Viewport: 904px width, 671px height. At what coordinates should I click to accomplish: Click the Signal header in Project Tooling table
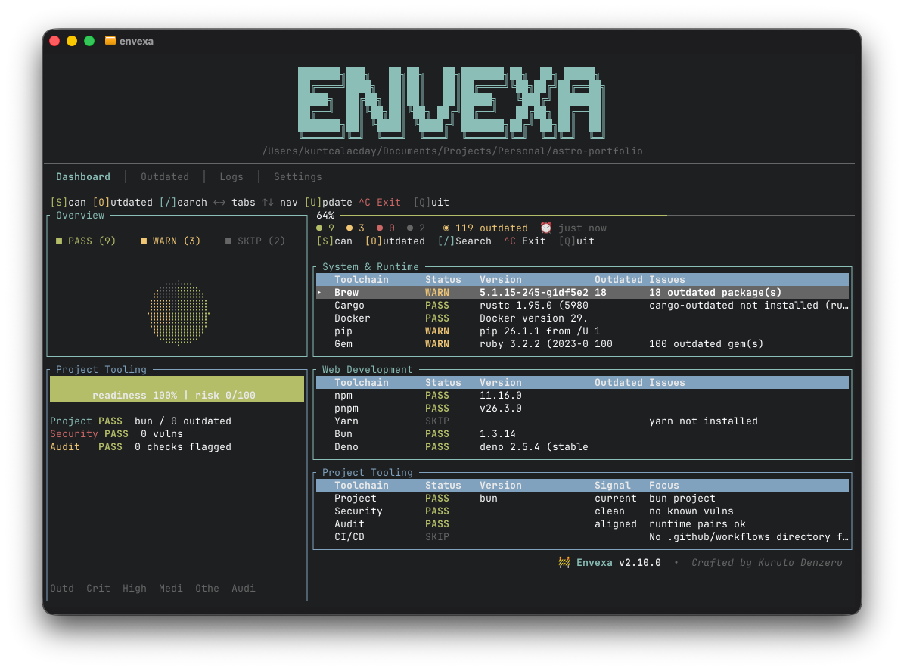point(612,486)
